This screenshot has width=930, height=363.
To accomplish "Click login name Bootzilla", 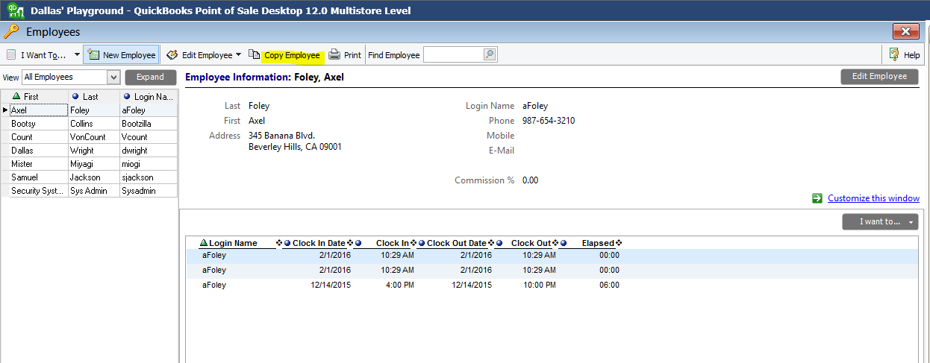I will 137,124.
